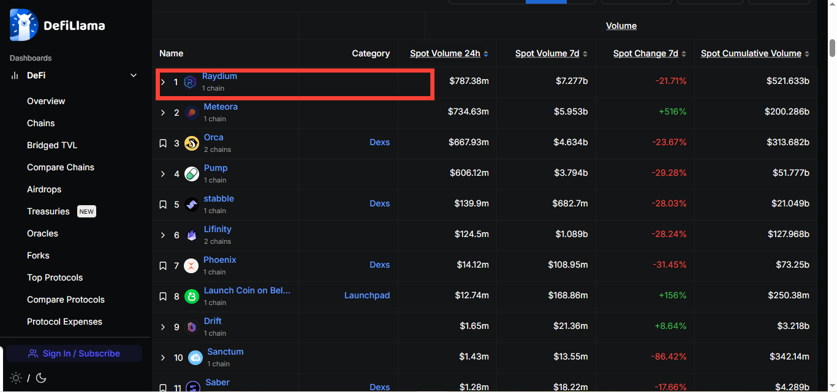Open Overview in the sidebar
This screenshot has height=392, width=837.
tap(46, 101)
